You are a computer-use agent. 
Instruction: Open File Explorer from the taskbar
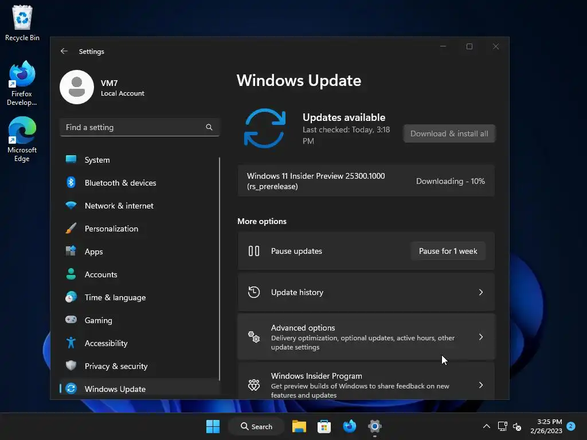(x=299, y=426)
